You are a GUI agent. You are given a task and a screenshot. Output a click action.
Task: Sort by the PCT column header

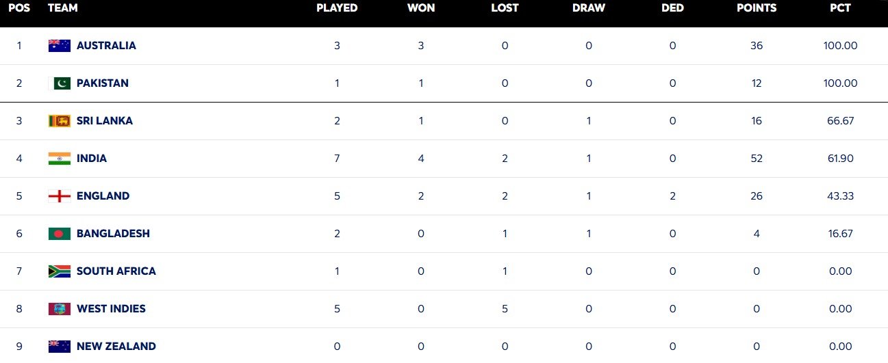click(x=840, y=8)
